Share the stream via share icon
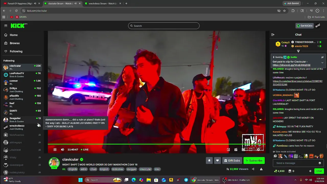The height and width of the screenshot is (184, 327). point(253,169)
